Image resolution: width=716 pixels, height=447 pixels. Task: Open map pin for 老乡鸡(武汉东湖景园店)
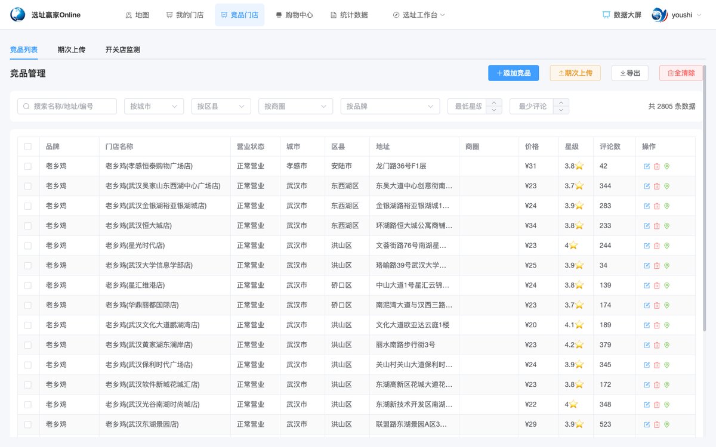(x=666, y=424)
